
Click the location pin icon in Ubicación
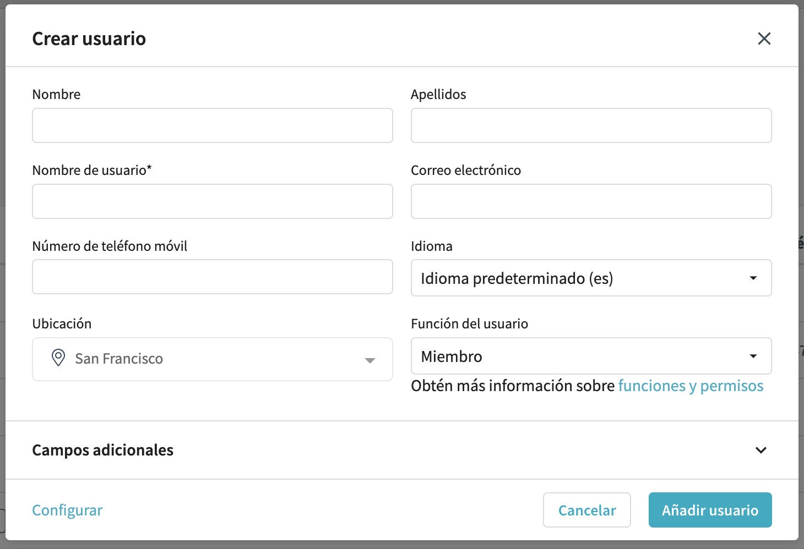click(58, 358)
